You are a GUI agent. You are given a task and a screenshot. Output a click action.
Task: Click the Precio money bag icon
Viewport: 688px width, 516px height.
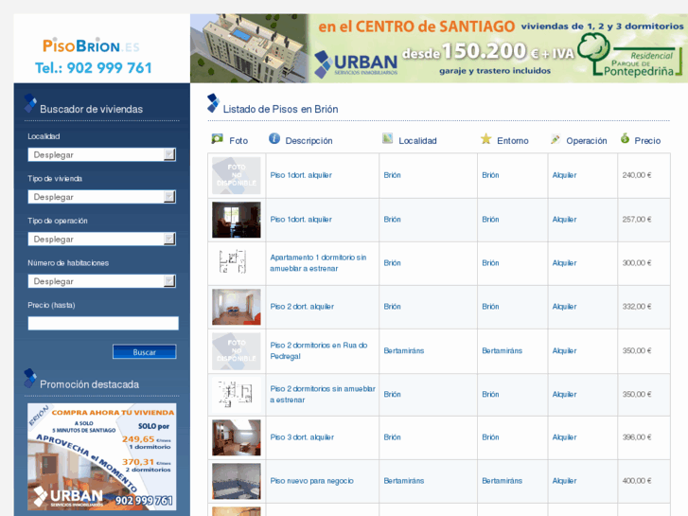[625, 139]
